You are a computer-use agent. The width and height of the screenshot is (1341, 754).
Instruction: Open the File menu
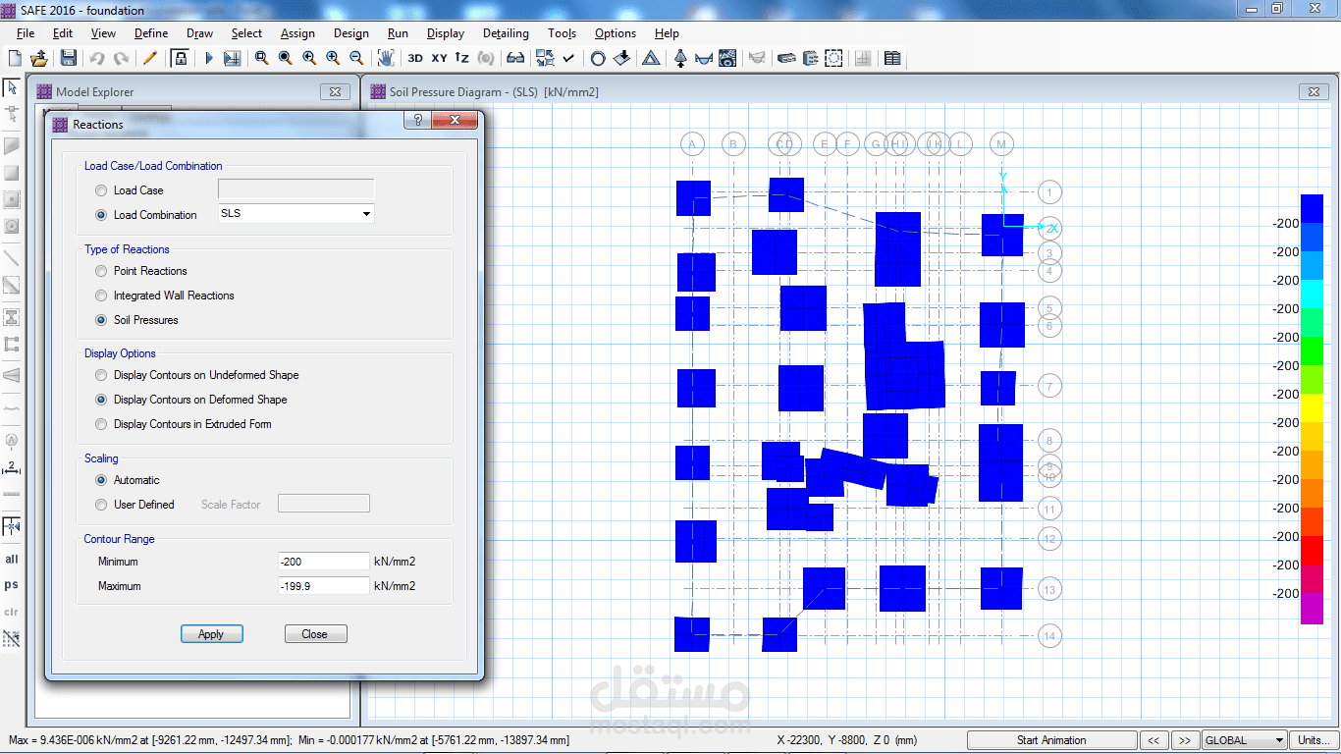click(x=26, y=33)
